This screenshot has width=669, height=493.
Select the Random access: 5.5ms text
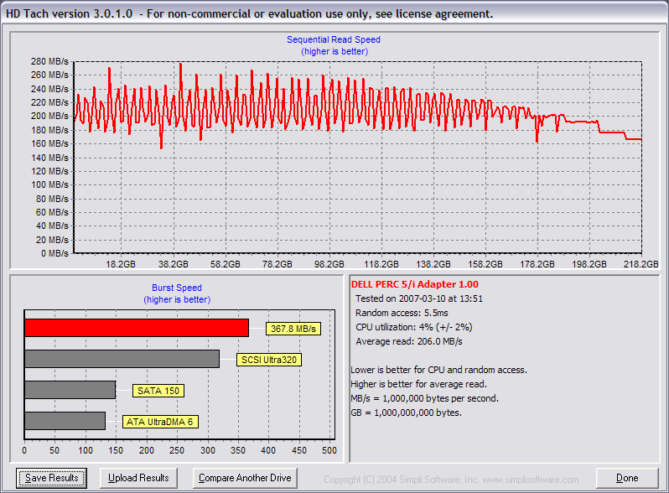click(402, 313)
